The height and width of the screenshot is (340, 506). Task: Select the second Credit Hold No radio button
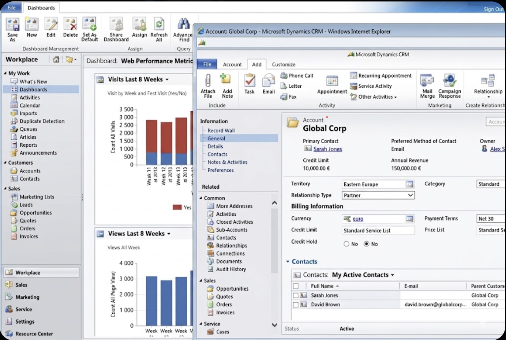pos(367,244)
